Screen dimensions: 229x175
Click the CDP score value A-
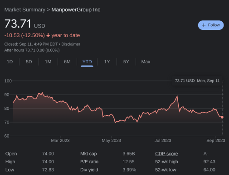[x=206, y=154]
